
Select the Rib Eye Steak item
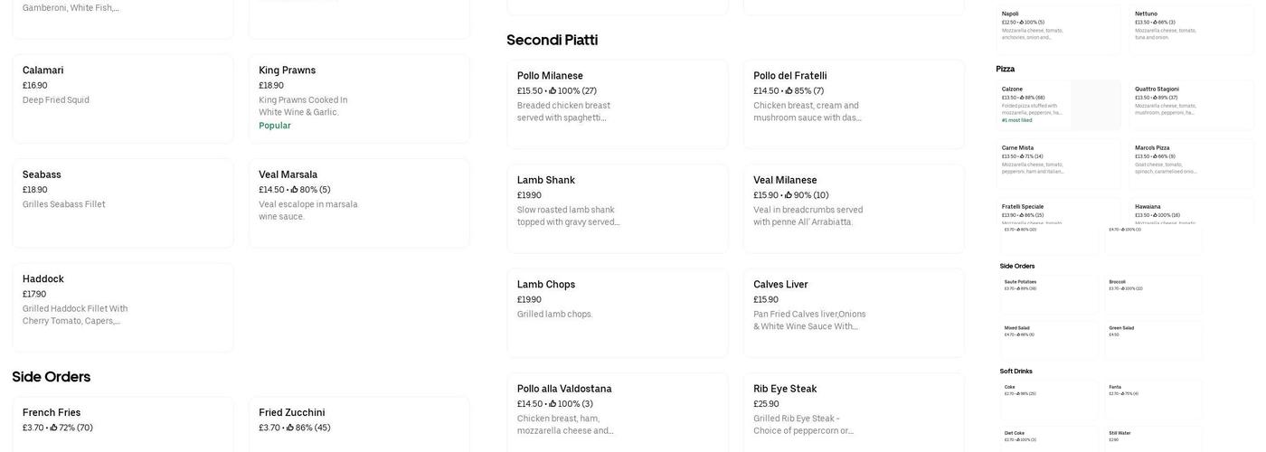[853, 411]
